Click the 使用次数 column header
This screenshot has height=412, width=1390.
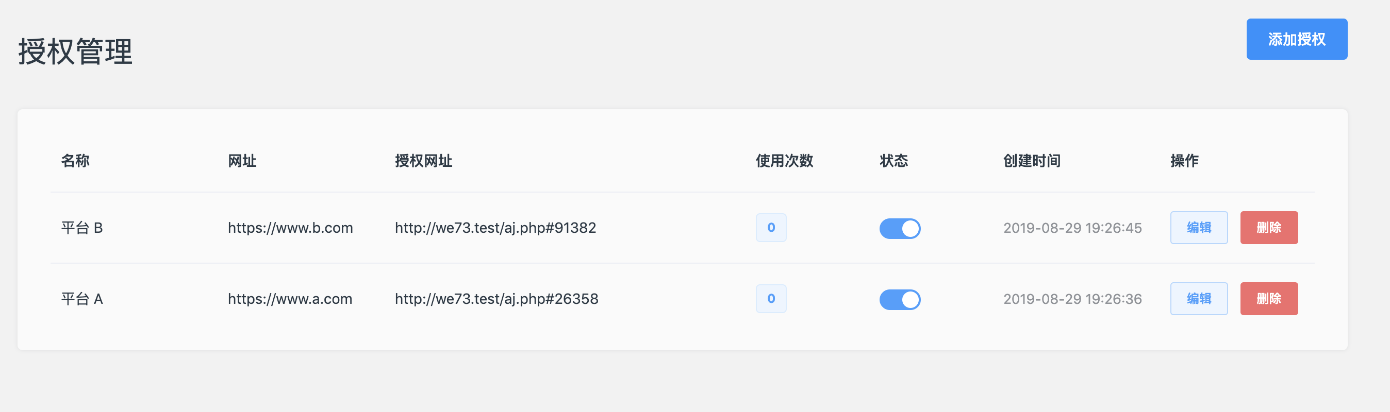tap(784, 161)
